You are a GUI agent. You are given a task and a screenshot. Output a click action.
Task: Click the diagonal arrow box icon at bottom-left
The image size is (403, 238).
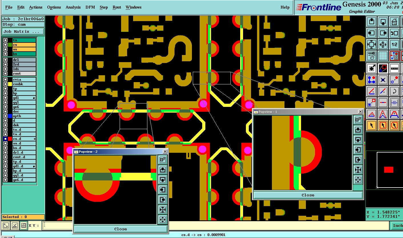pos(6,225)
